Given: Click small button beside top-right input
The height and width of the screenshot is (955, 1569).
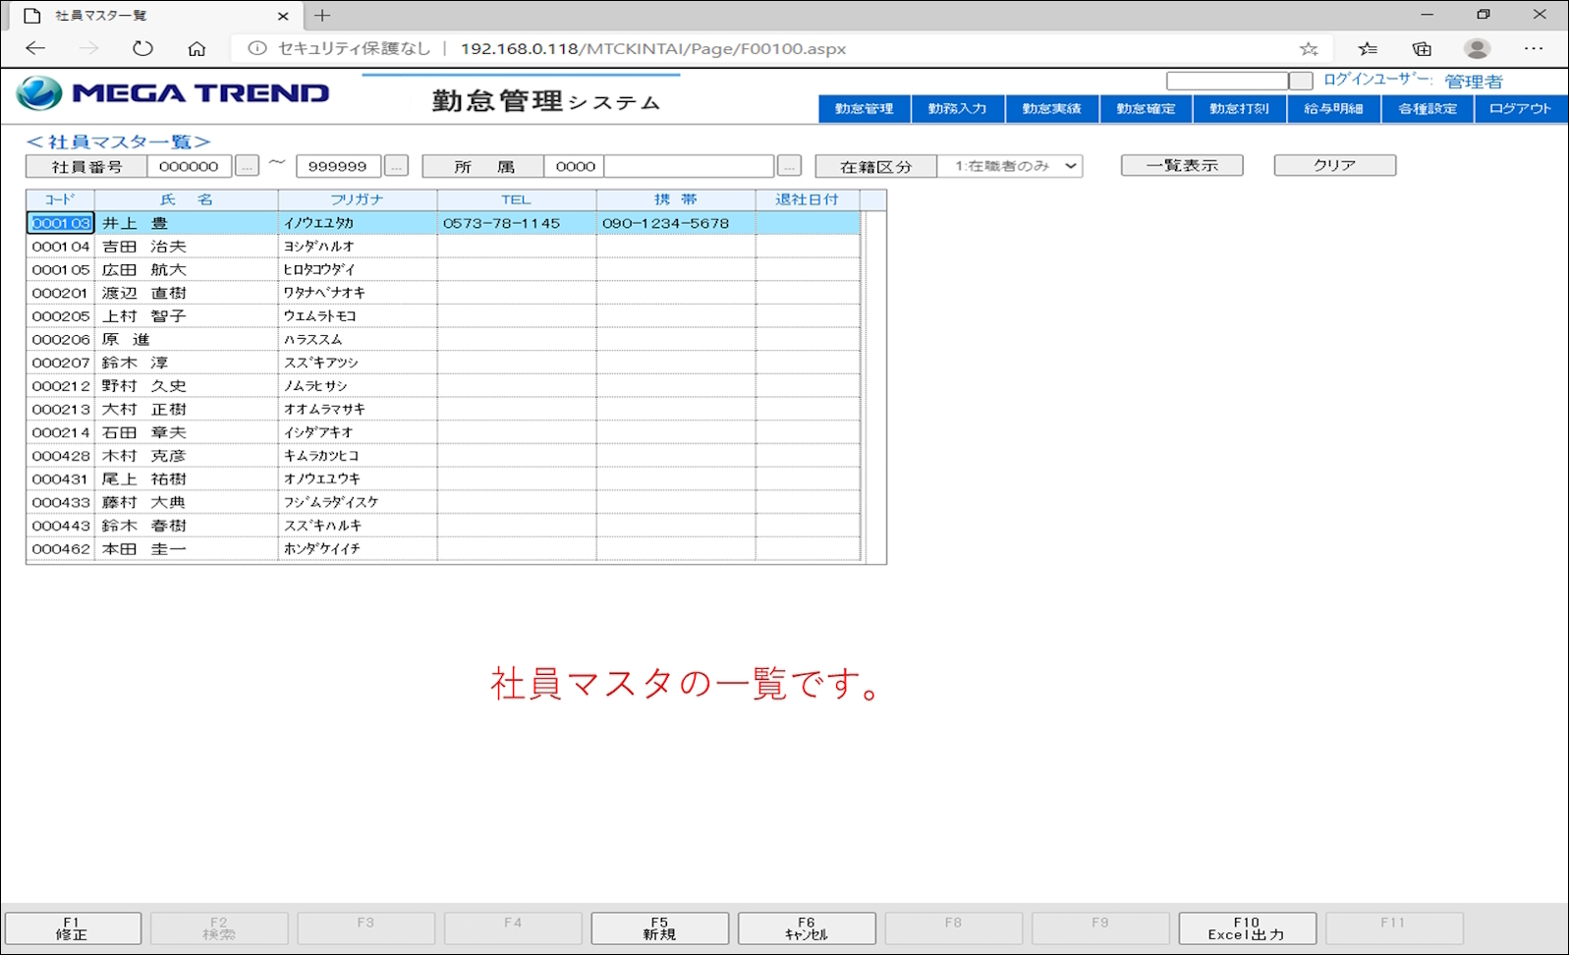Looking at the screenshot, I should [1301, 81].
